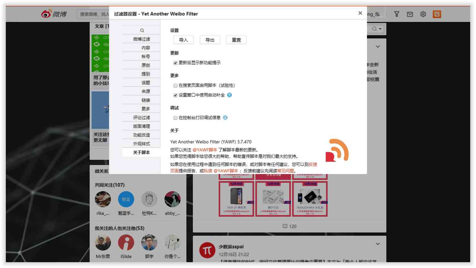Click the 导入 import button
Viewport: 476px width, 268px height.
[183, 40]
